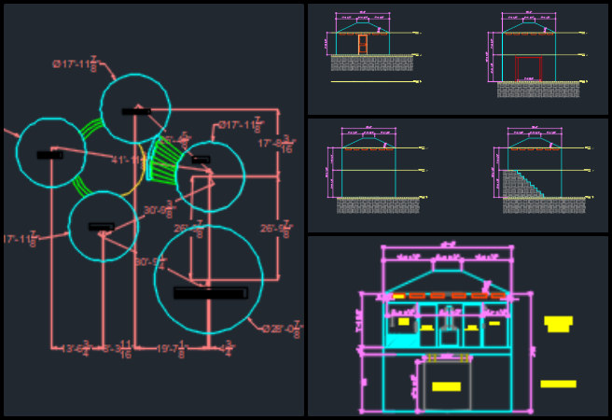Select the top circle's black label block
The width and height of the screenshot is (612, 420).
[135, 111]
